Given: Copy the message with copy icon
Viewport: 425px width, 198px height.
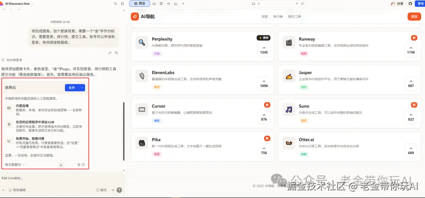Looking at the screenshot, I should pyautogui.click(x=116, y=53).
